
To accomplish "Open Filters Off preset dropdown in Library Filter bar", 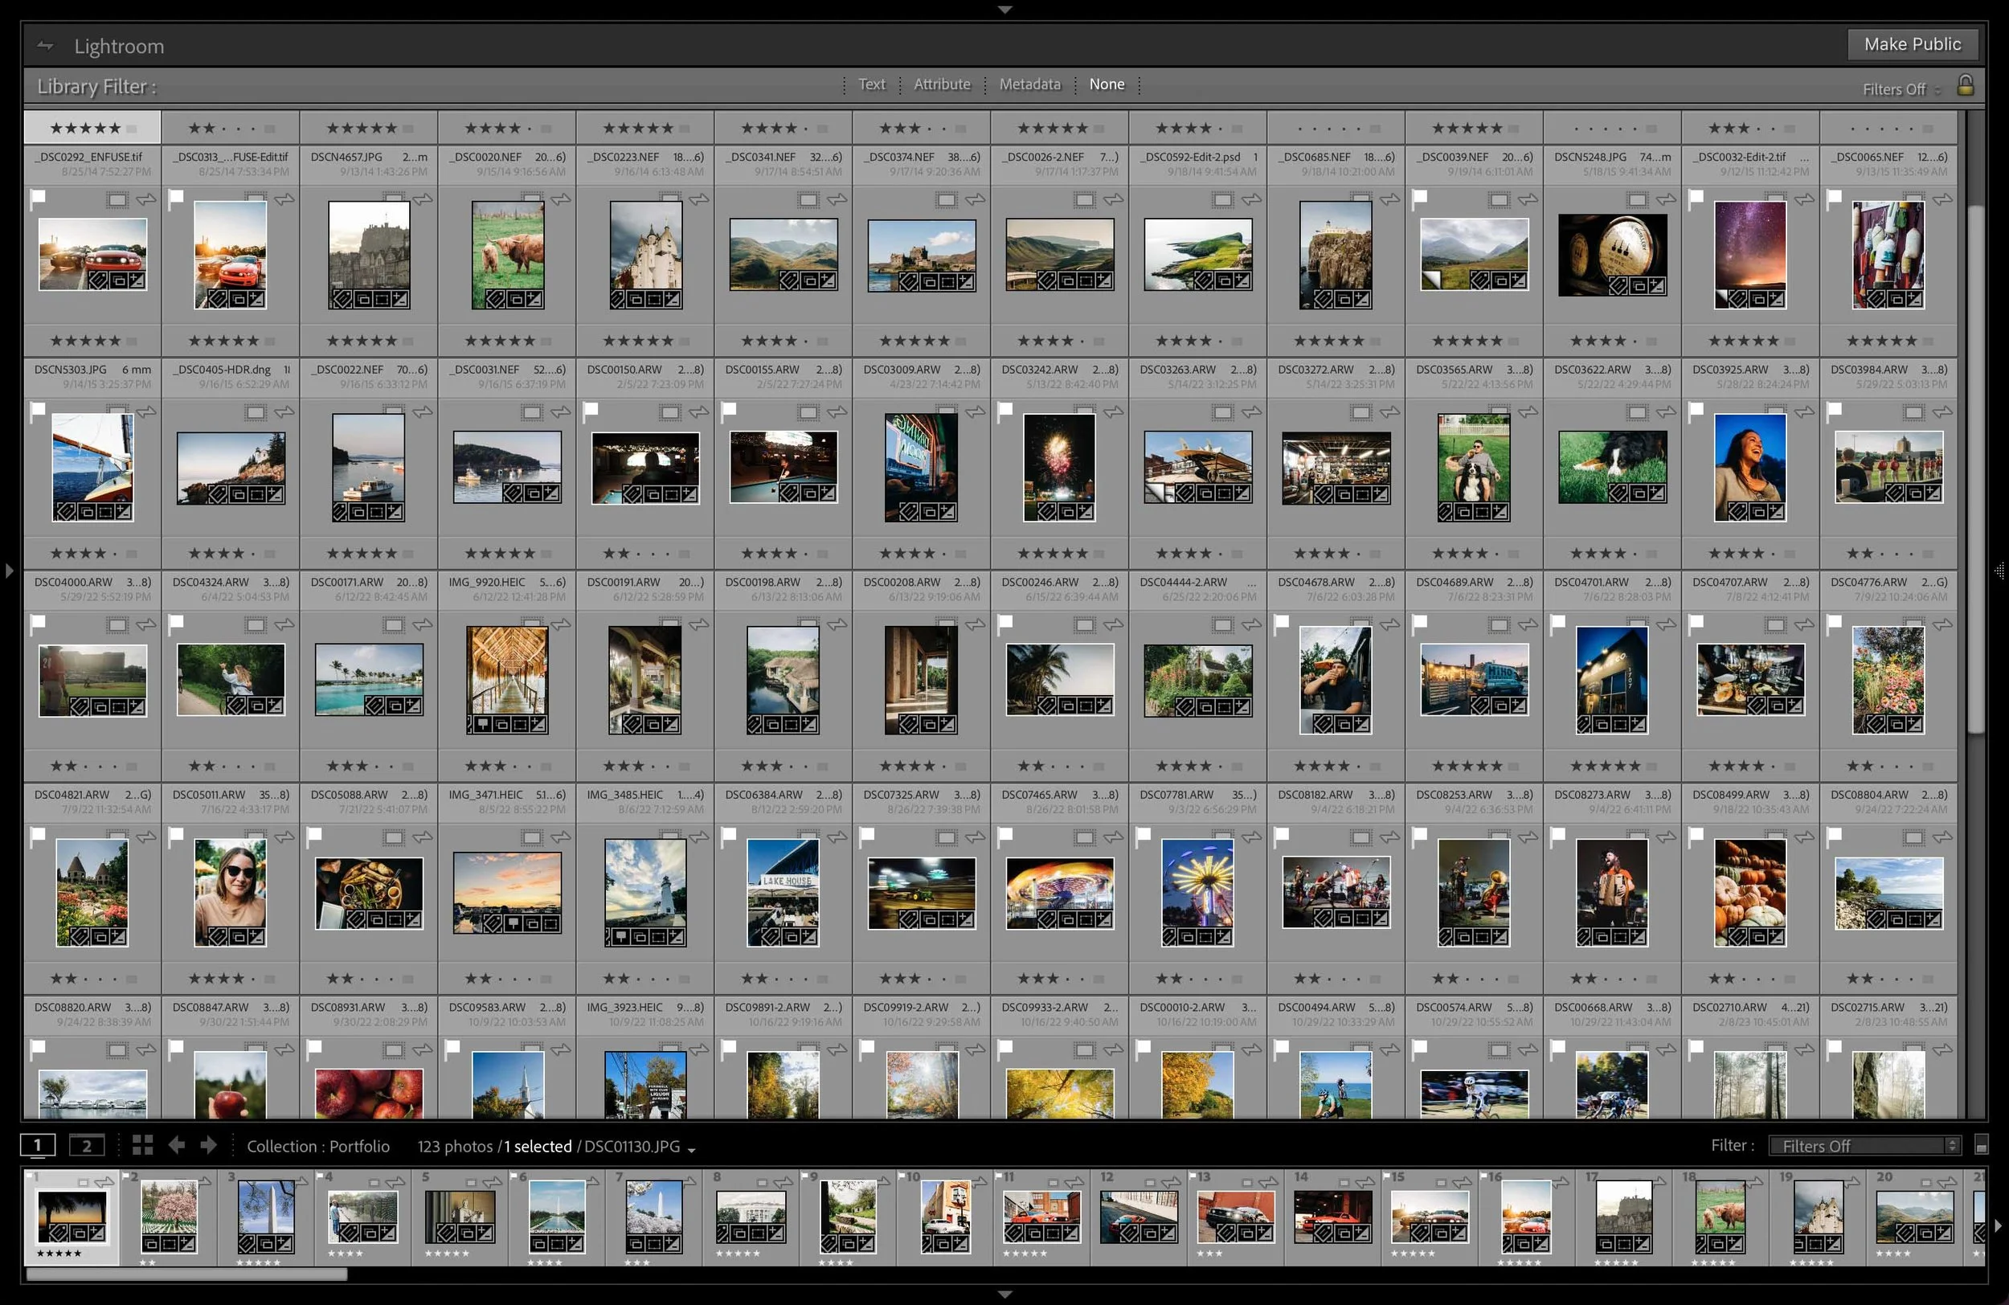I will (1901, 89).
